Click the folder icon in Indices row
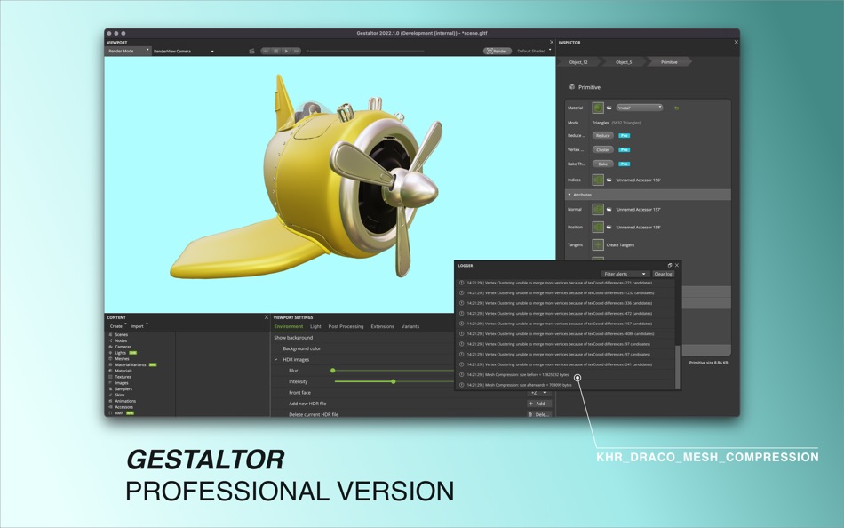This screenshot has height=528, width=844. tap(609, 180)
